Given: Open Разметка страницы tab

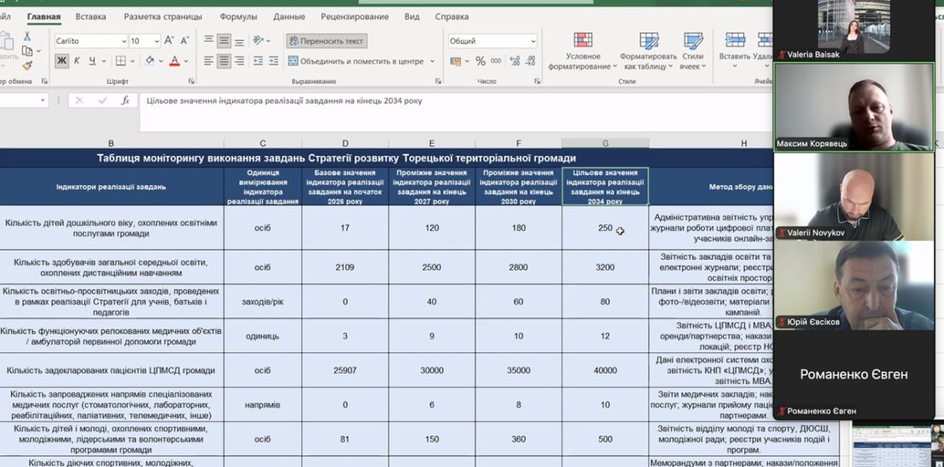Looking at the screenshot, I should [163, 16].
